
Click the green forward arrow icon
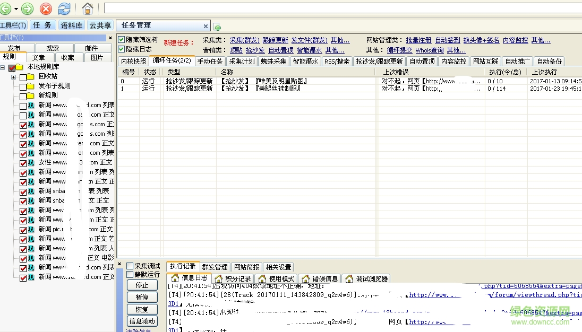tap(28, 8)
